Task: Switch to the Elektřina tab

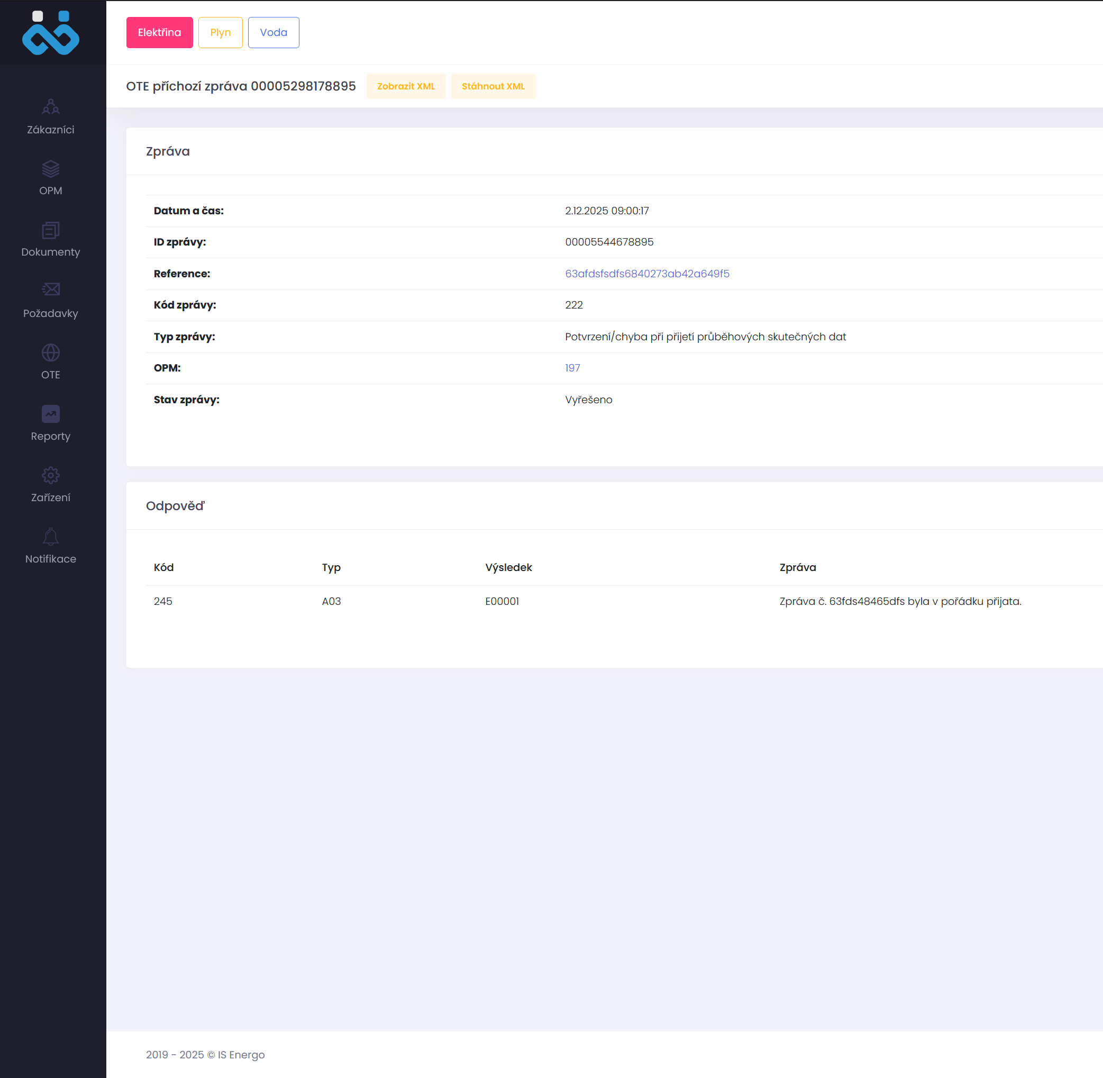Action: point(159,32)
